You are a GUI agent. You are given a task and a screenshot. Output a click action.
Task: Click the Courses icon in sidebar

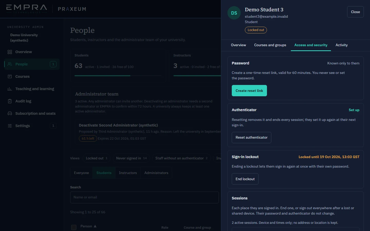click(x=10, y=76)
